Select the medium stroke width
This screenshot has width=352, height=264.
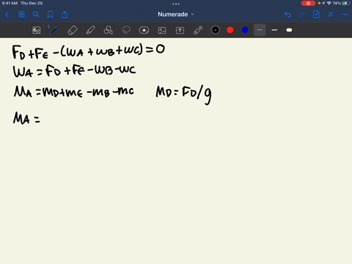pos(274,30)
